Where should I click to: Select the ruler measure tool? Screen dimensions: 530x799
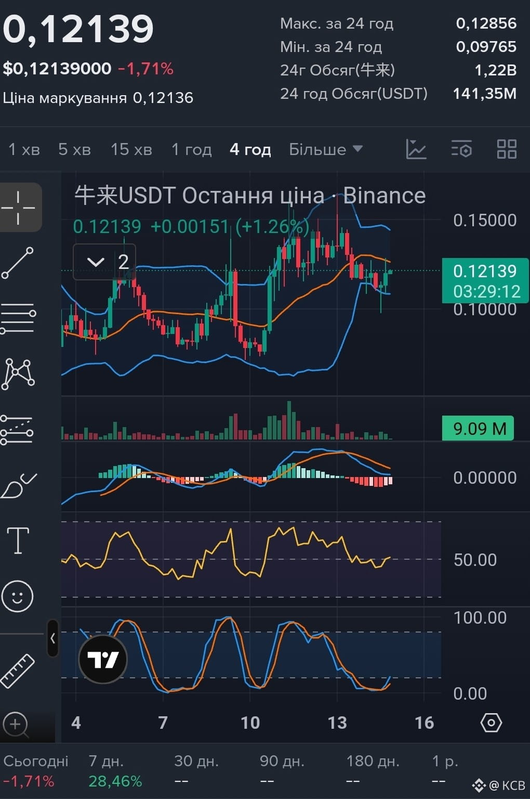[17, 671]
